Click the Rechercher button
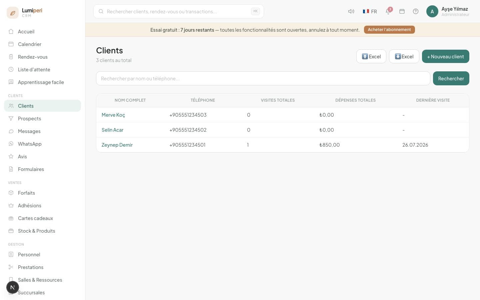Viewport: 480px width, 300px height. (x=451, y=78)
